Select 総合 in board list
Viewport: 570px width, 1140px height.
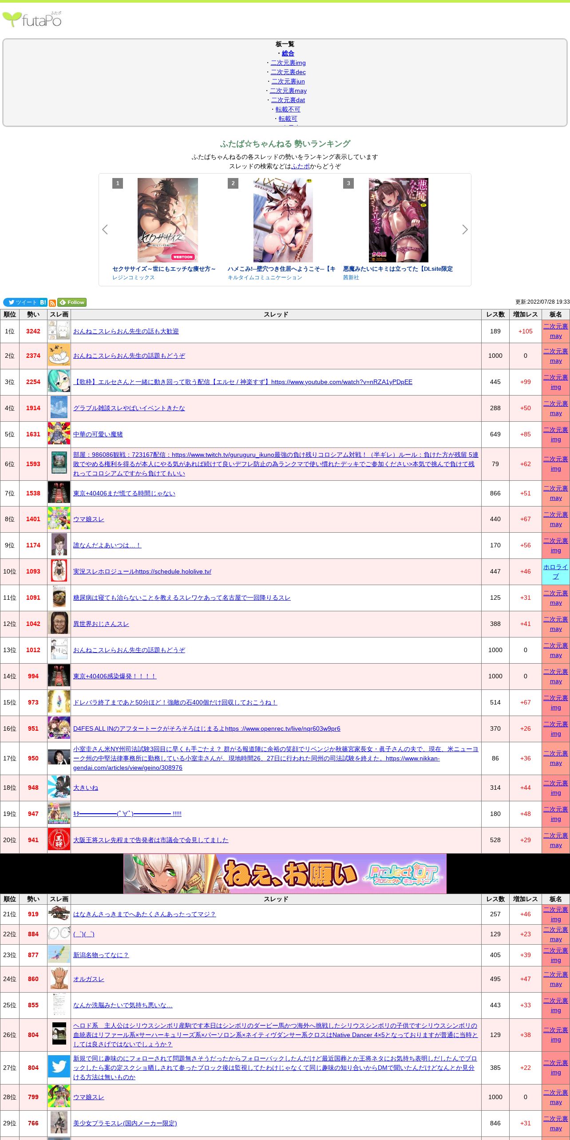tap(288, 53)
